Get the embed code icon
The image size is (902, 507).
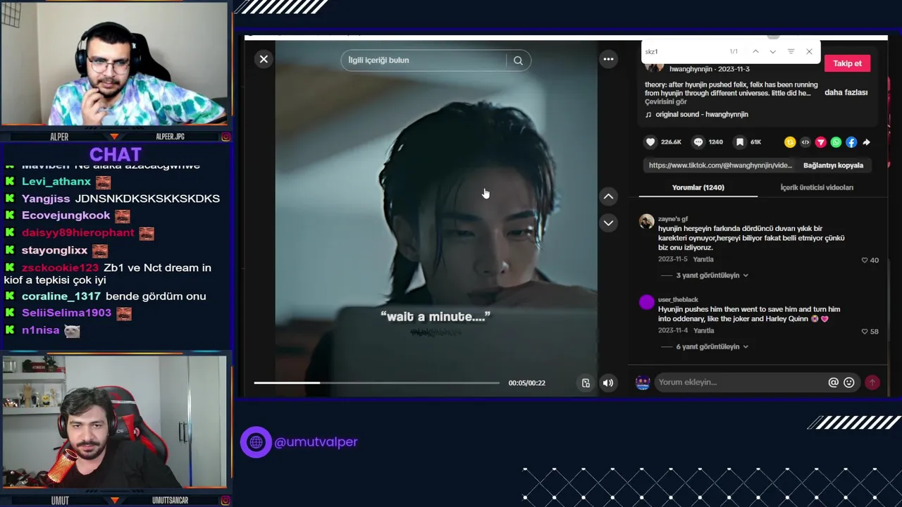(805, 142)
